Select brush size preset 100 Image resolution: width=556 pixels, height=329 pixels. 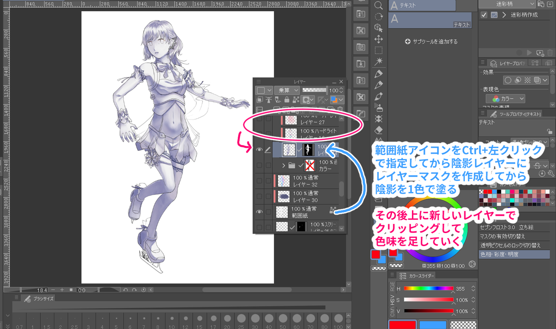338,321
